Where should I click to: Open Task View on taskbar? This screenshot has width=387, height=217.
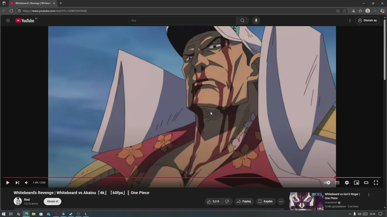click(x=11, y=214)
